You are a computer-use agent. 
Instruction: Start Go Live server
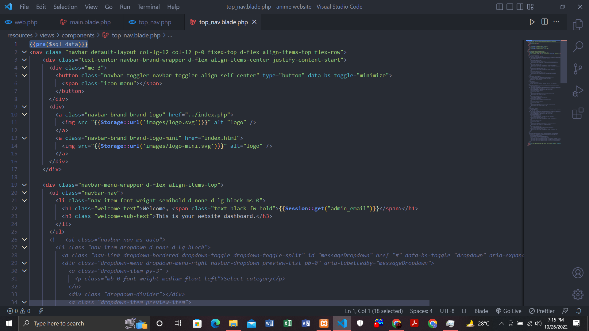(x=509, y=311)
